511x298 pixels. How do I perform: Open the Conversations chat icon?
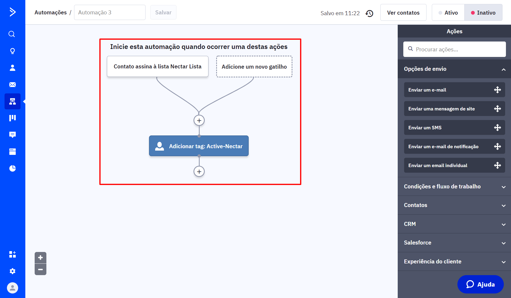click(x=13, y=135)
